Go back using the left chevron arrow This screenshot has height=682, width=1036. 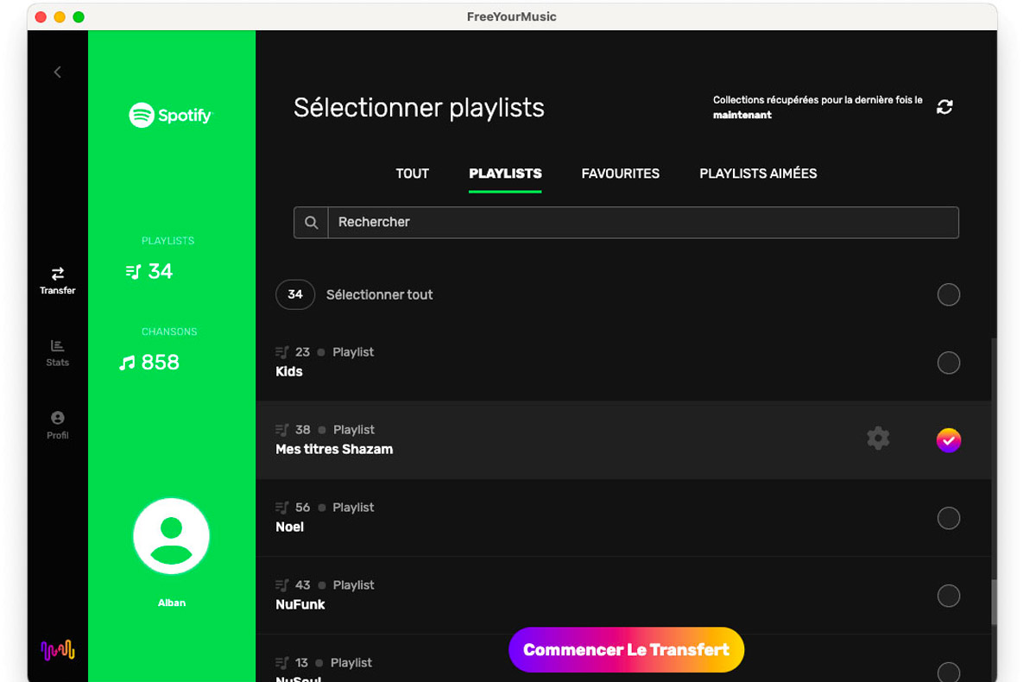(x=58, y=73)
